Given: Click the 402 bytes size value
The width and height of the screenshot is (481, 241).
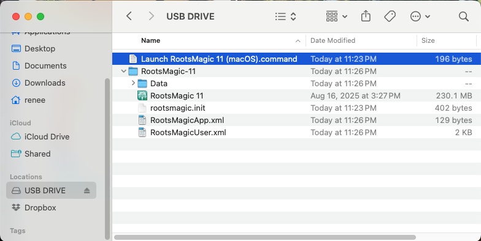Looking at the screenshot, I should [x=453, y=108].
